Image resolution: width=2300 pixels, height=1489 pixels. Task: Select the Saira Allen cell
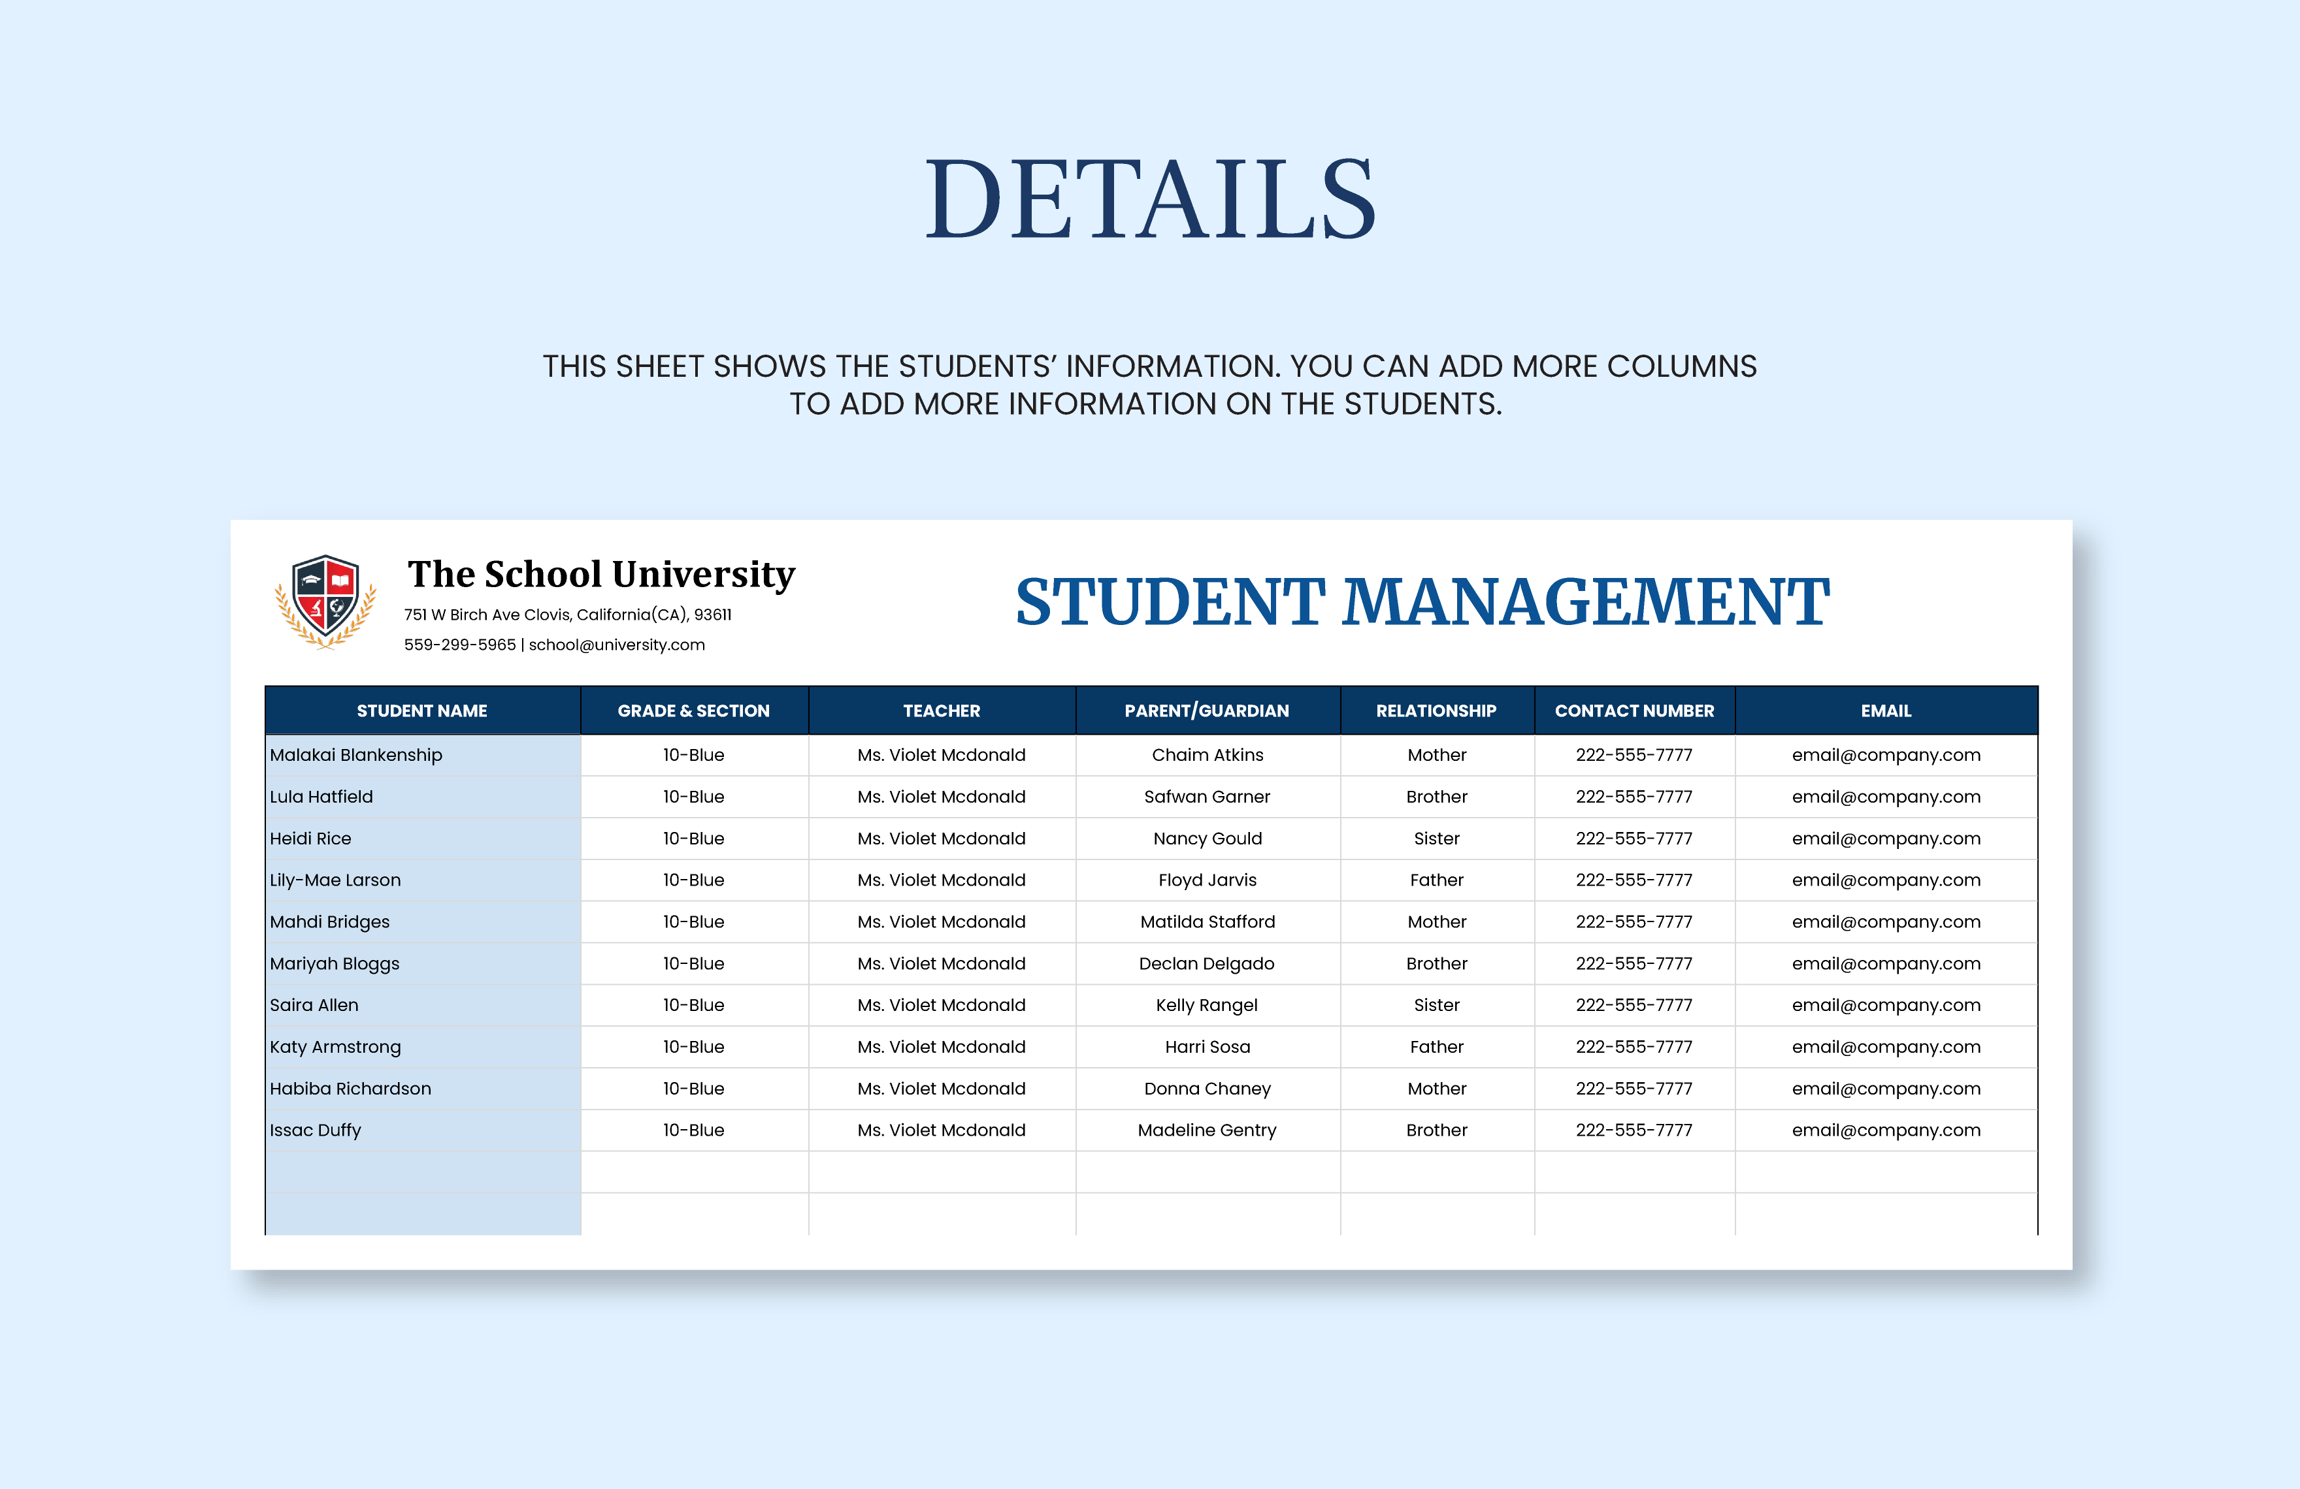(422, 1004)
